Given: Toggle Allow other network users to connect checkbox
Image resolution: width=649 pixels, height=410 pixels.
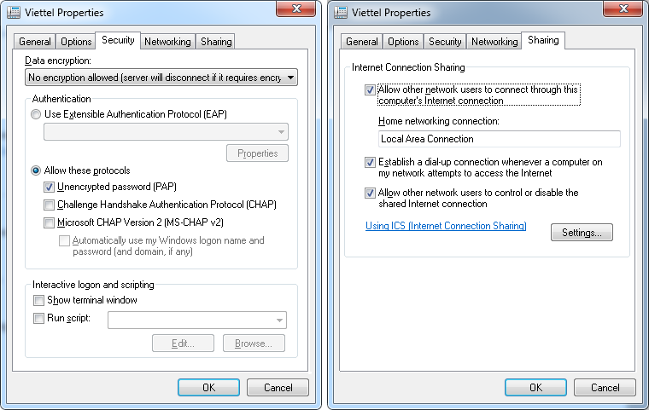Looking at the screenshot, I should (370, 90).
